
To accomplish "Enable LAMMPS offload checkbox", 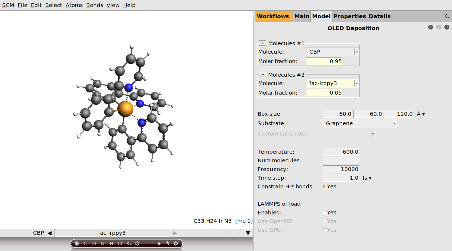I will [324, 213].
